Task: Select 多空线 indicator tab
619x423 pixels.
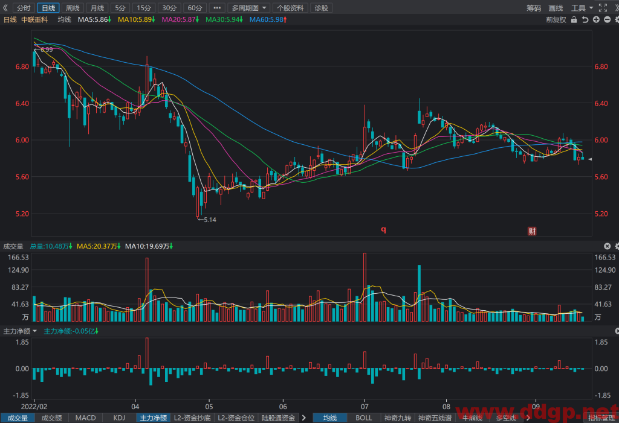Action: [x=506, y=418]
